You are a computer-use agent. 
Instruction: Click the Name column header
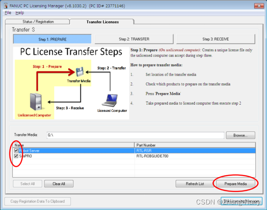pos(73,145)
